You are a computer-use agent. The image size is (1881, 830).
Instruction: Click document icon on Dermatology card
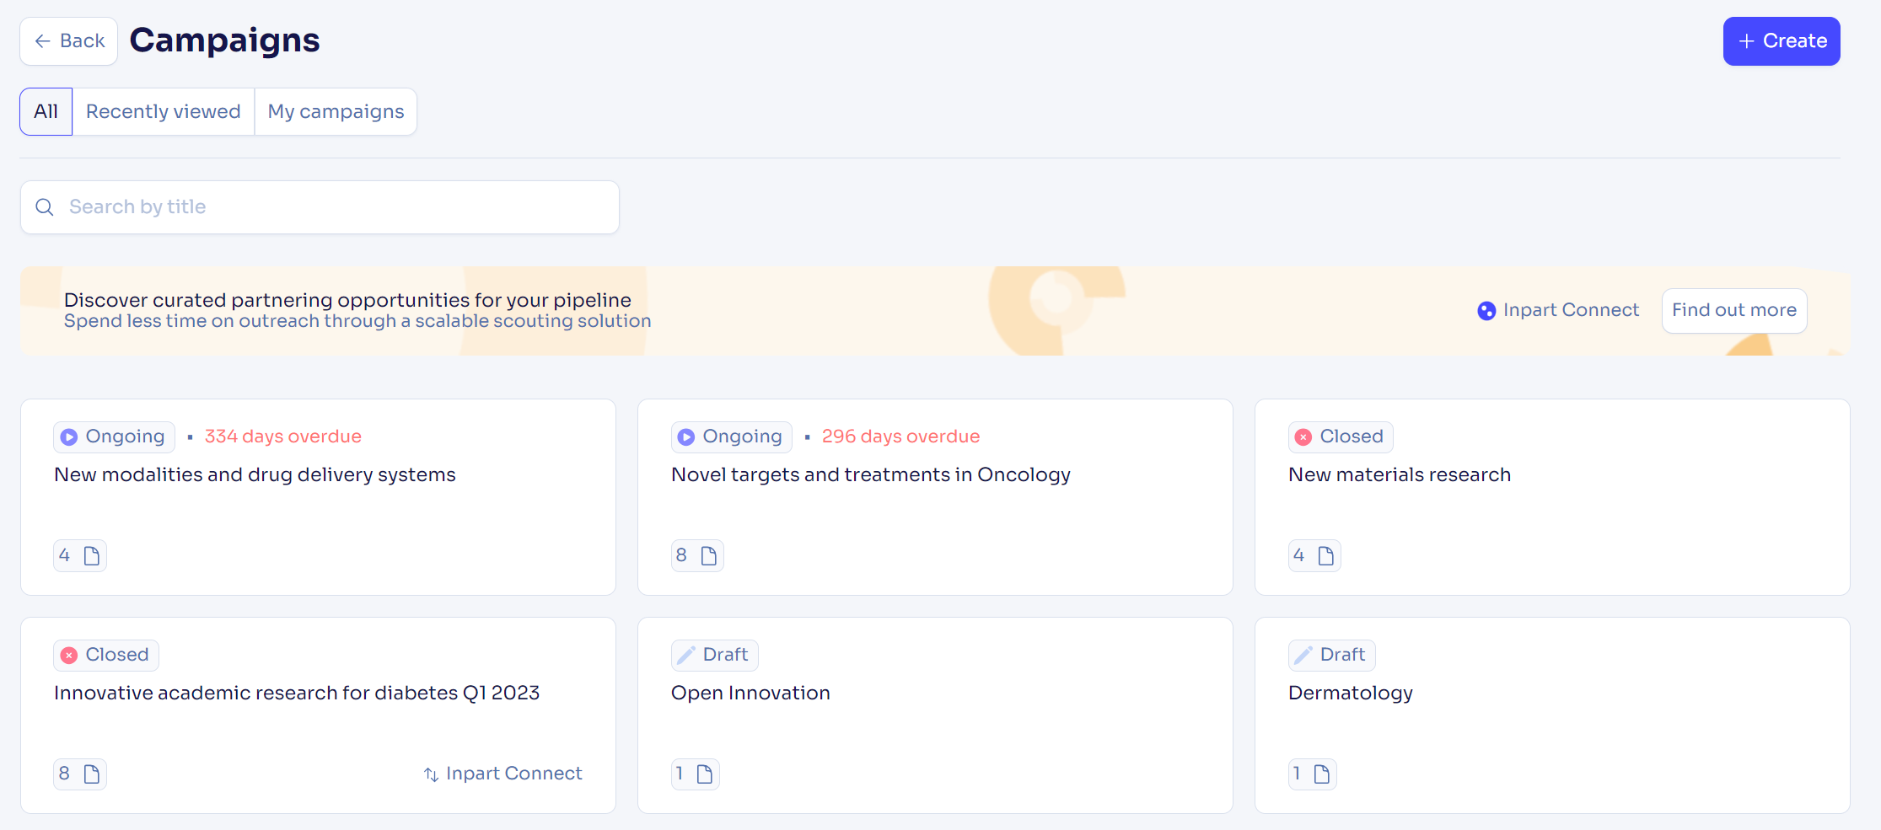point(1322,774)
